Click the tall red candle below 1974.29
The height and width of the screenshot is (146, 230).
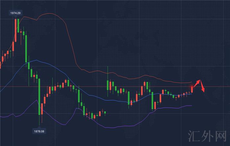pos(15,30)
